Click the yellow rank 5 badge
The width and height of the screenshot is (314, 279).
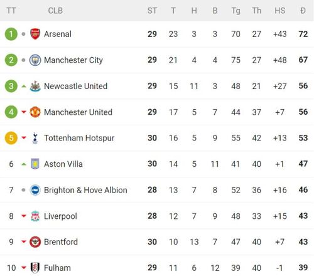tap(11, 138)
